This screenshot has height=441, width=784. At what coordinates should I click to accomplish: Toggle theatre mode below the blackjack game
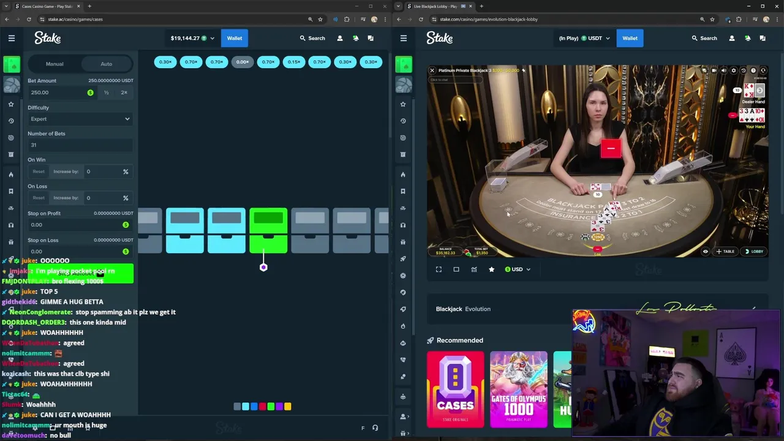456,269
